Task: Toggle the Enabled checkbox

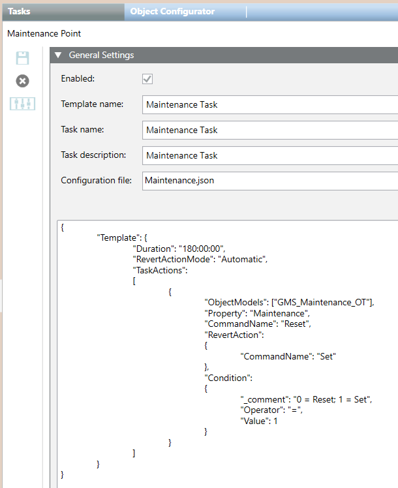Action: [147, 79]
